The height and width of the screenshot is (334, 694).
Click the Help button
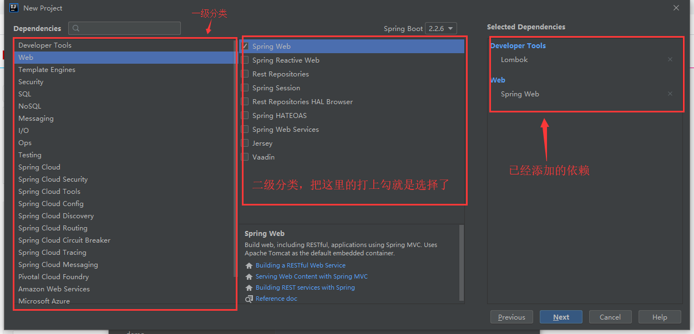(660, 317)
